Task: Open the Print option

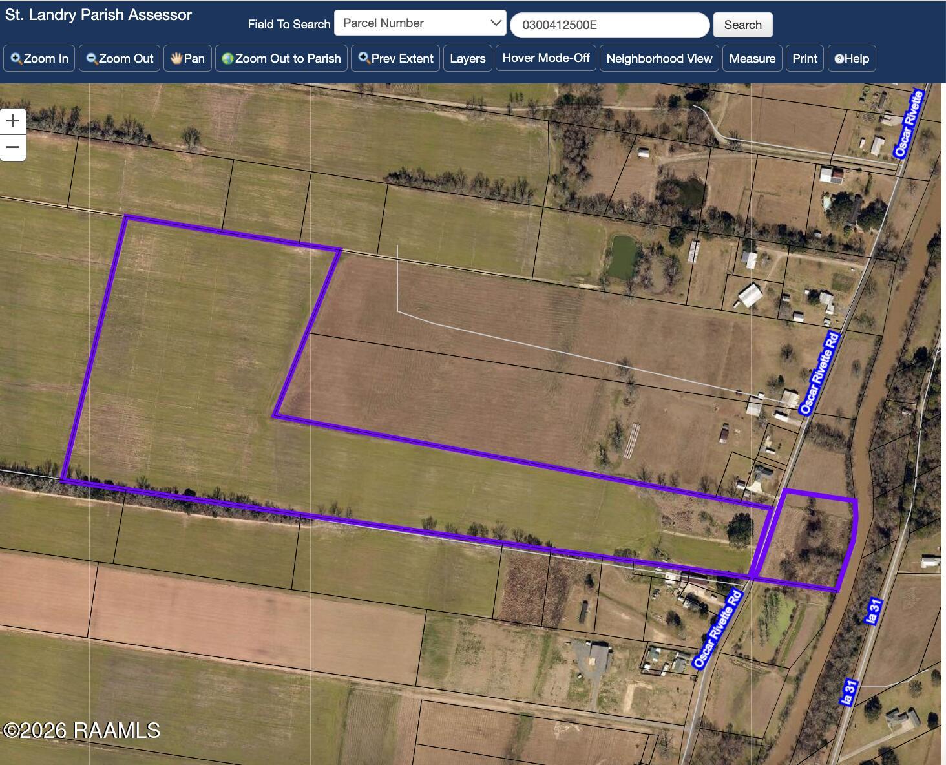Action: [x=804, y=58]
